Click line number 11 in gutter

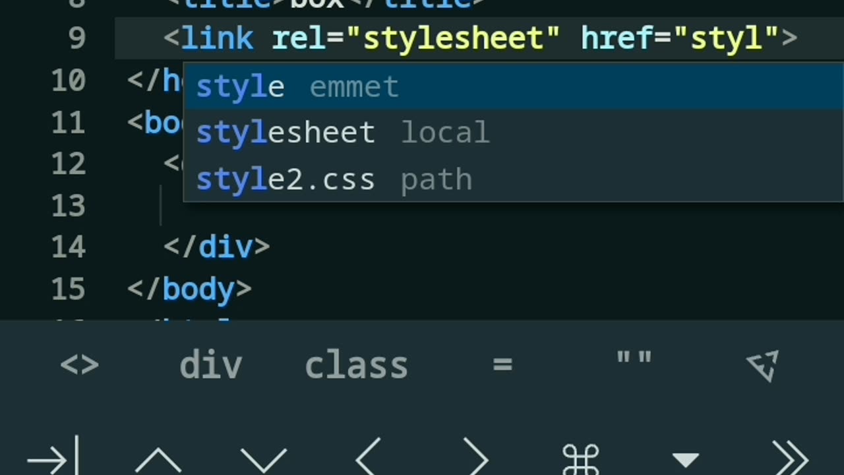[x=68, y=123]
